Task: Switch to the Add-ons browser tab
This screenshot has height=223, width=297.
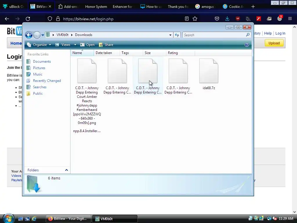Action: [x=68, y=7]
